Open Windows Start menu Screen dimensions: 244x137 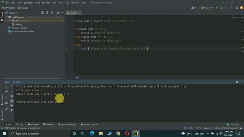(4, 134)
